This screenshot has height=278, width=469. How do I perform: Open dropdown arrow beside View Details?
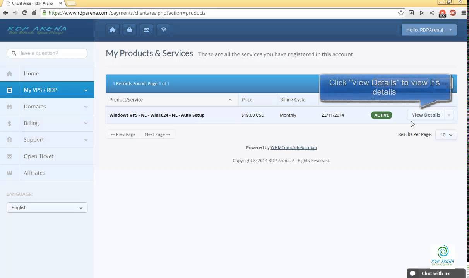449,115
